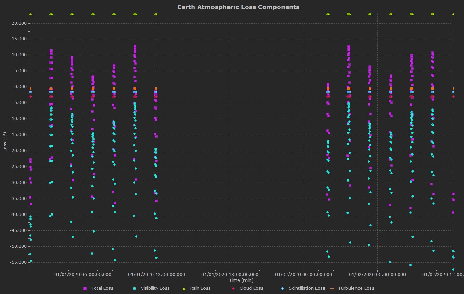Viewport: 464px width, 294px height.
Task: Toggle the Total Loss series legend label
Action: (x=102, y=288)
